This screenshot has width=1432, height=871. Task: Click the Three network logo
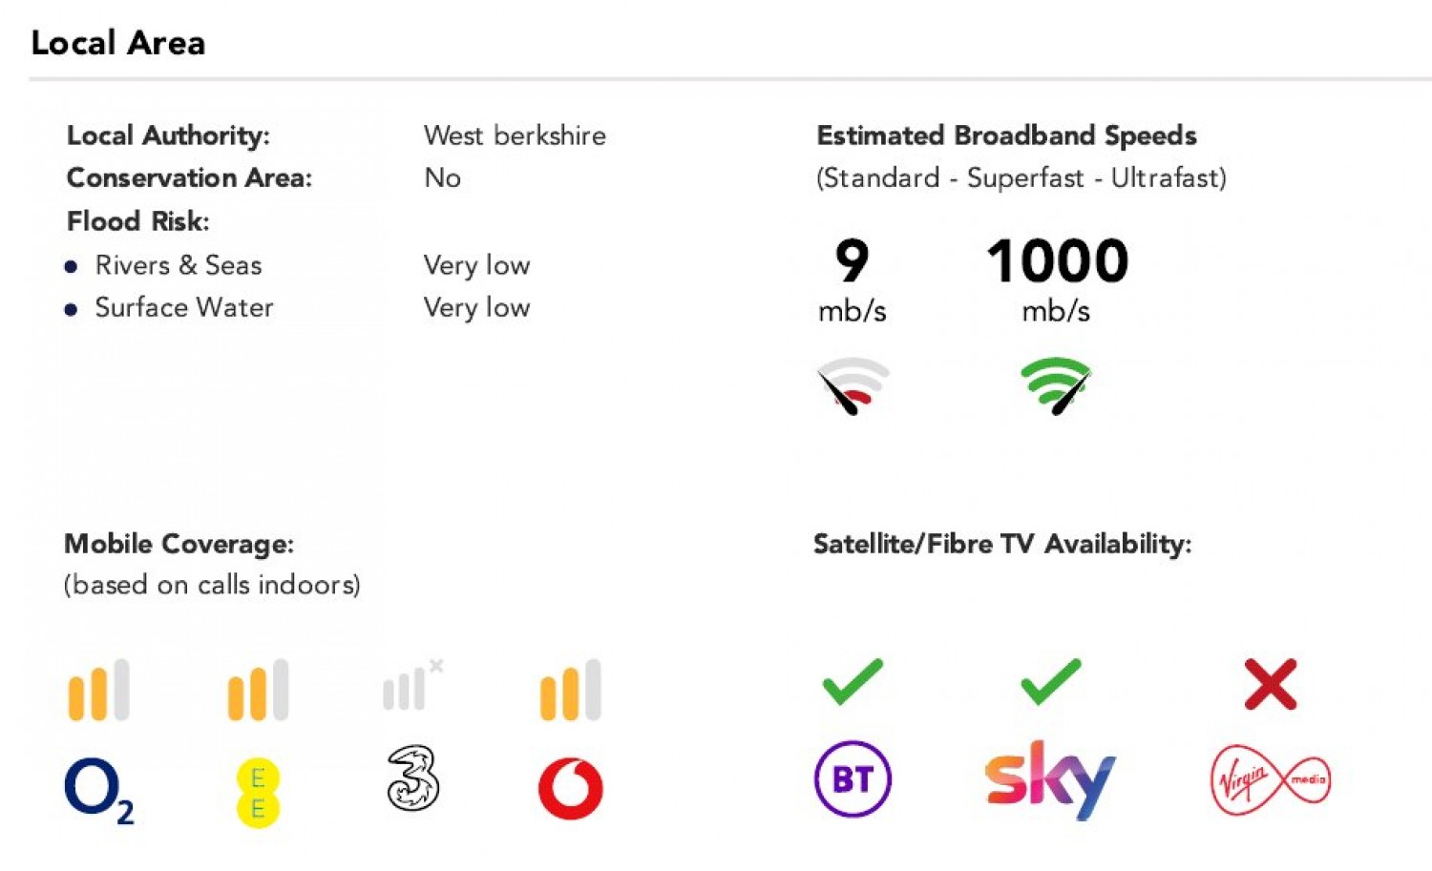pos(413,779)
